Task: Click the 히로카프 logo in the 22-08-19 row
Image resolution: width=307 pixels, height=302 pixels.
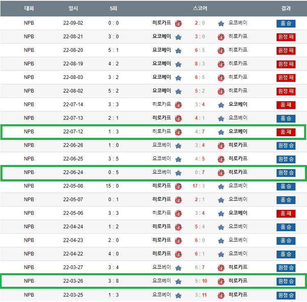Action: point(221,64)
